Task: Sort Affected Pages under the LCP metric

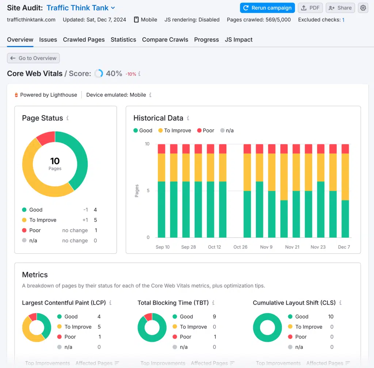Action: 97,363
